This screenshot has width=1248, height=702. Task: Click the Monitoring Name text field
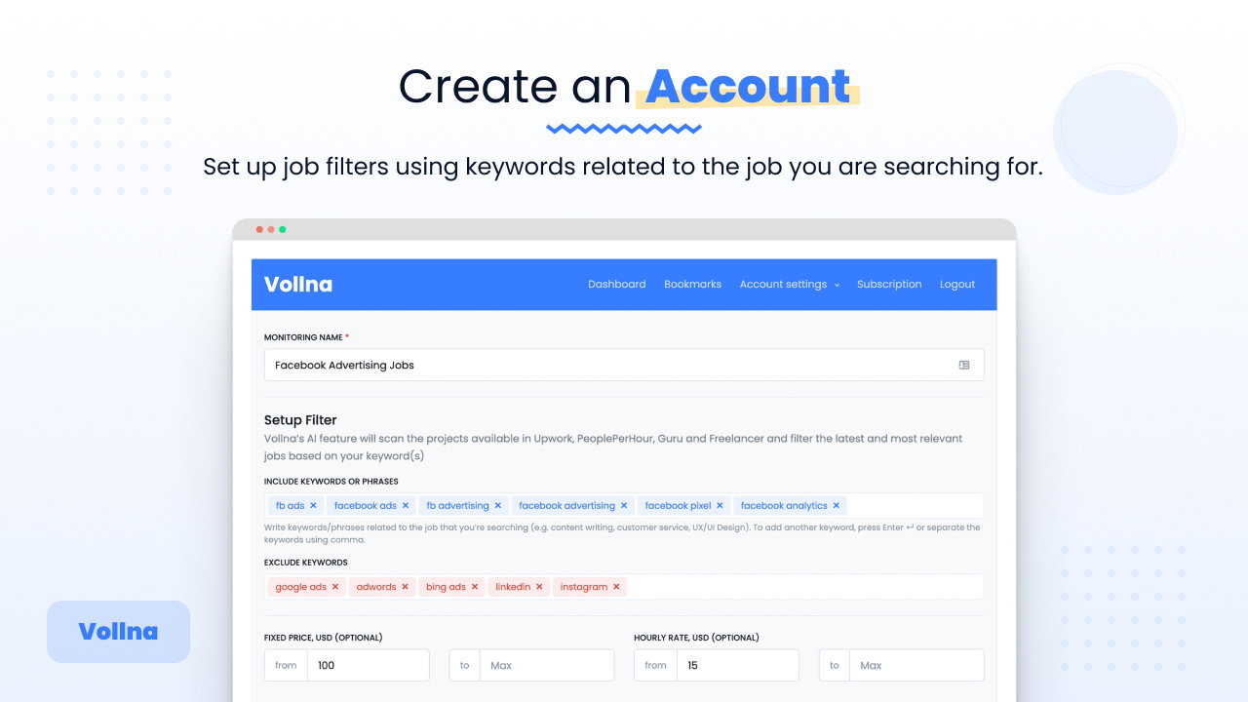click(x=604, y=366)
